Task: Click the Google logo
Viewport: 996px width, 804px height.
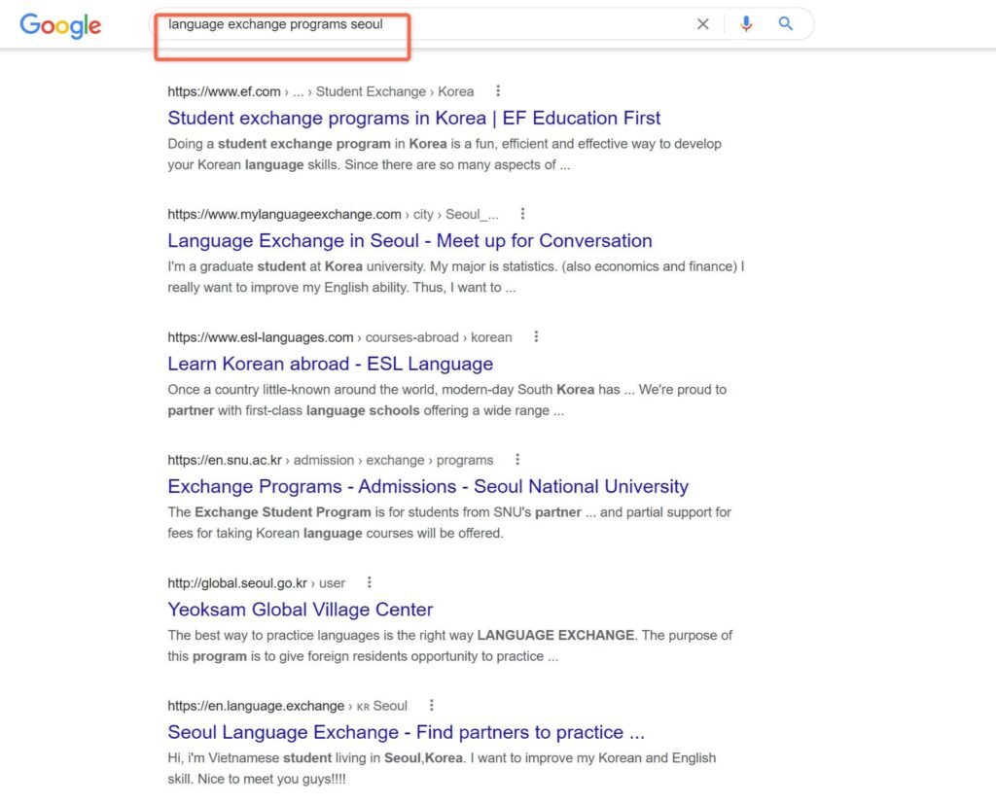Action: point(60,25)
